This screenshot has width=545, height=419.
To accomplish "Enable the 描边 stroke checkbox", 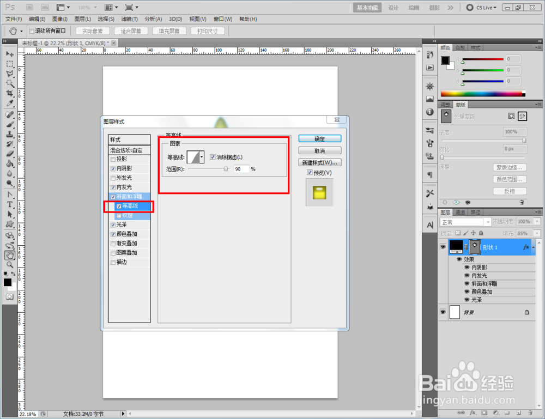I will (x=113, y=263).
